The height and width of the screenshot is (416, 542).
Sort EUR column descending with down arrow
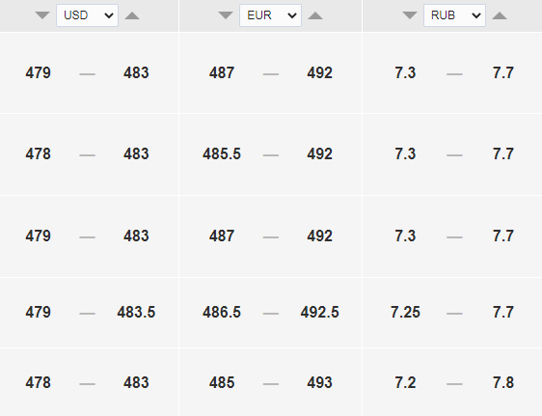coord(226,15)
